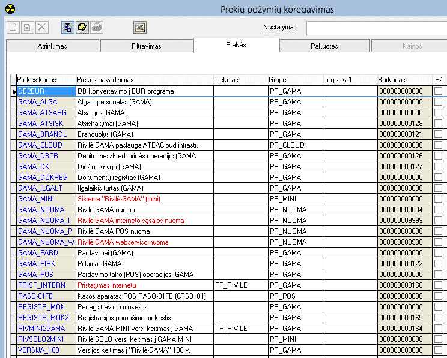Tick the checkbox in the DB2EUR row
This screenshot has height=358, width=447.
pos(439,91)
